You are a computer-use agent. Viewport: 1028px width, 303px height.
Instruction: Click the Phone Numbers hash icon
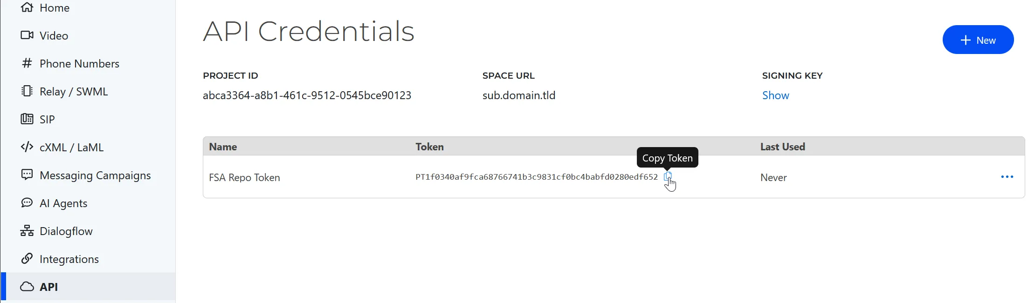pyautogui.click(x=27, y=63)
